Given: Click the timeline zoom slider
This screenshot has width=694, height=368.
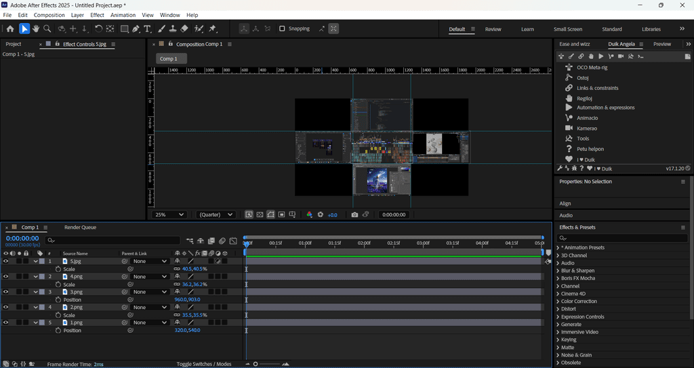Looking at the screenshot, I should (x=256, y=364).
